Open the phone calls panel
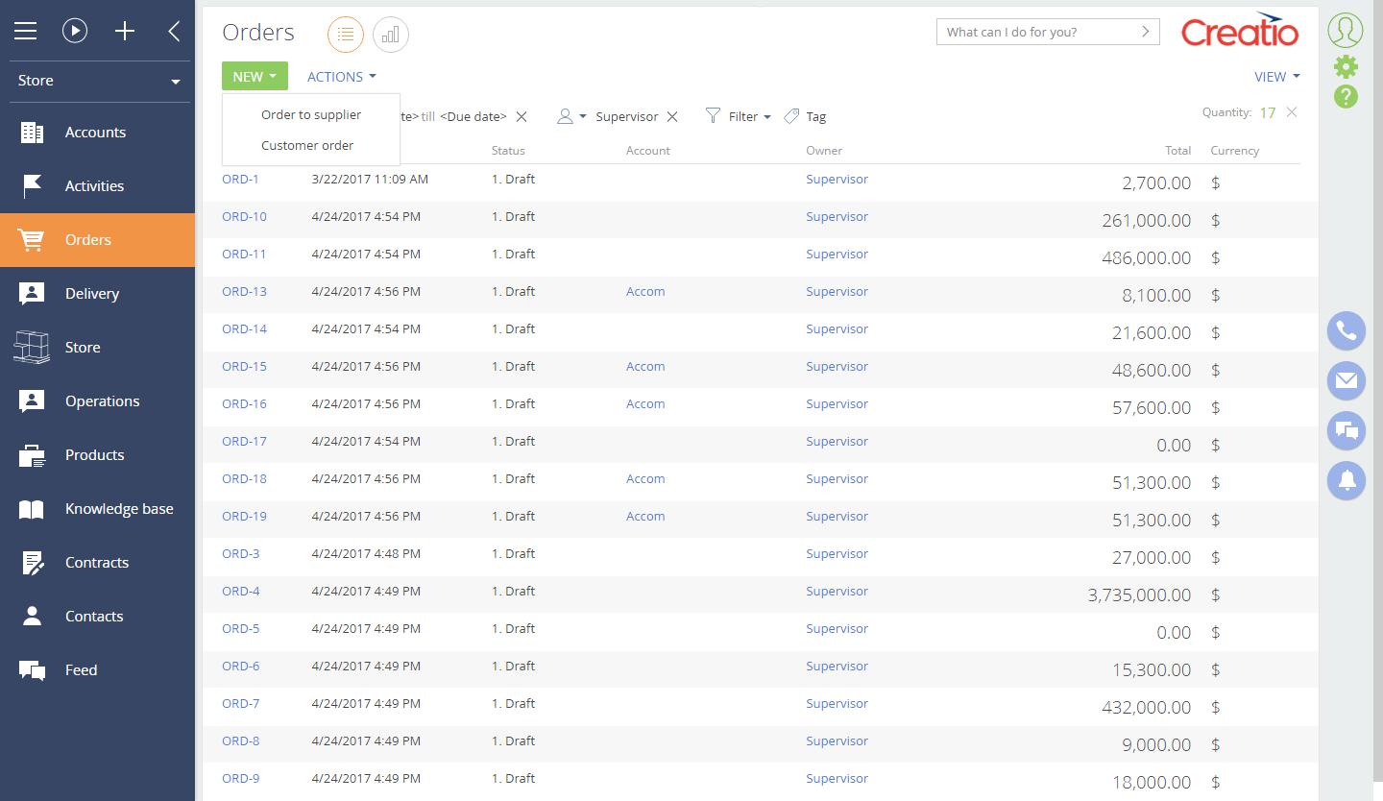Screen dimensions: 1383x801 [x=1346, y=331]
